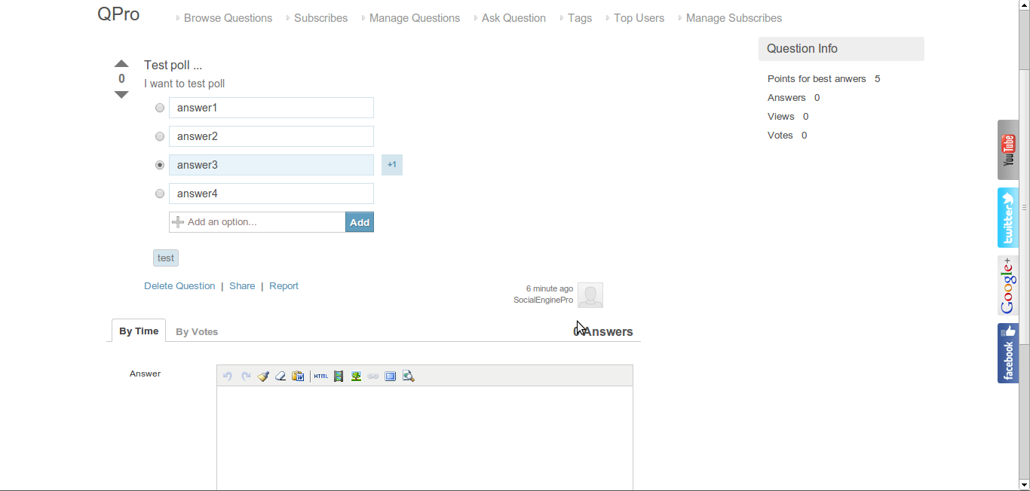Click the insert link chain icon
Screen dimensions: 1030x491
(x=373, y=376)
